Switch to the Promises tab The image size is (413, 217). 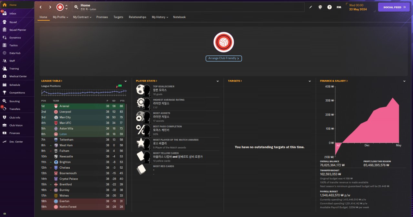point(102,17)
